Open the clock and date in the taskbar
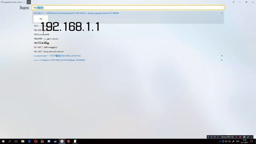The image size is (256, 144). 244,141
